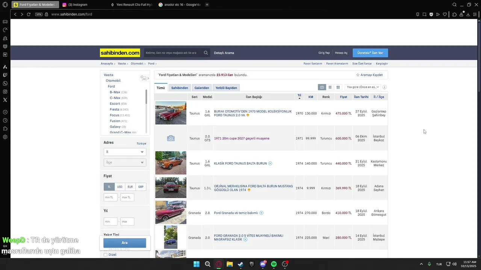Viewport: 481px width, 270px height.
Task: Open thumbnail of 1970 Burak Otomotiv Taunus
Action: point(171,113)
